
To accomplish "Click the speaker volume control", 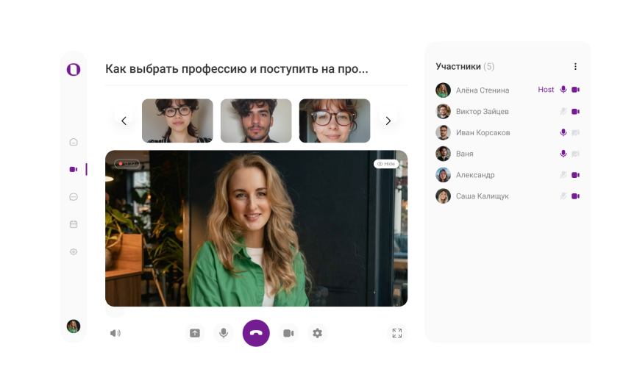I will coord(115,333).
